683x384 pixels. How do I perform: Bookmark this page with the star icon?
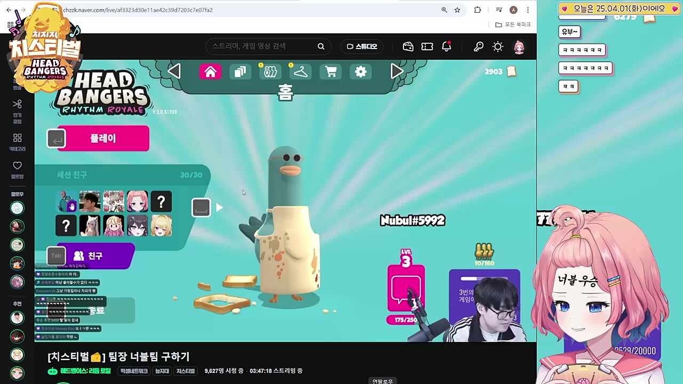(x=457, y=10)
